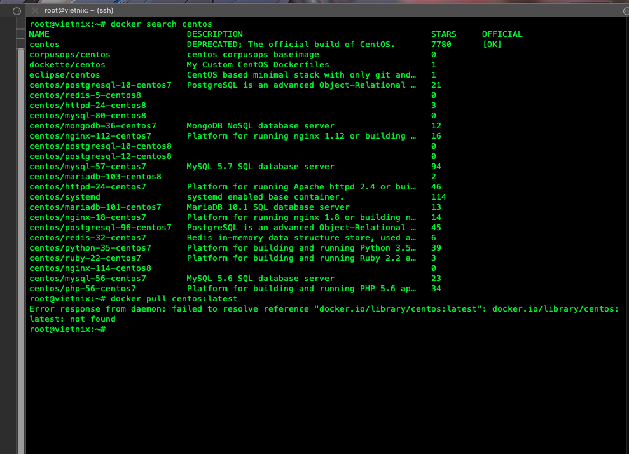Click the [OK] official marker
Screen dimensions: 629x454
[x=492, y=45]
